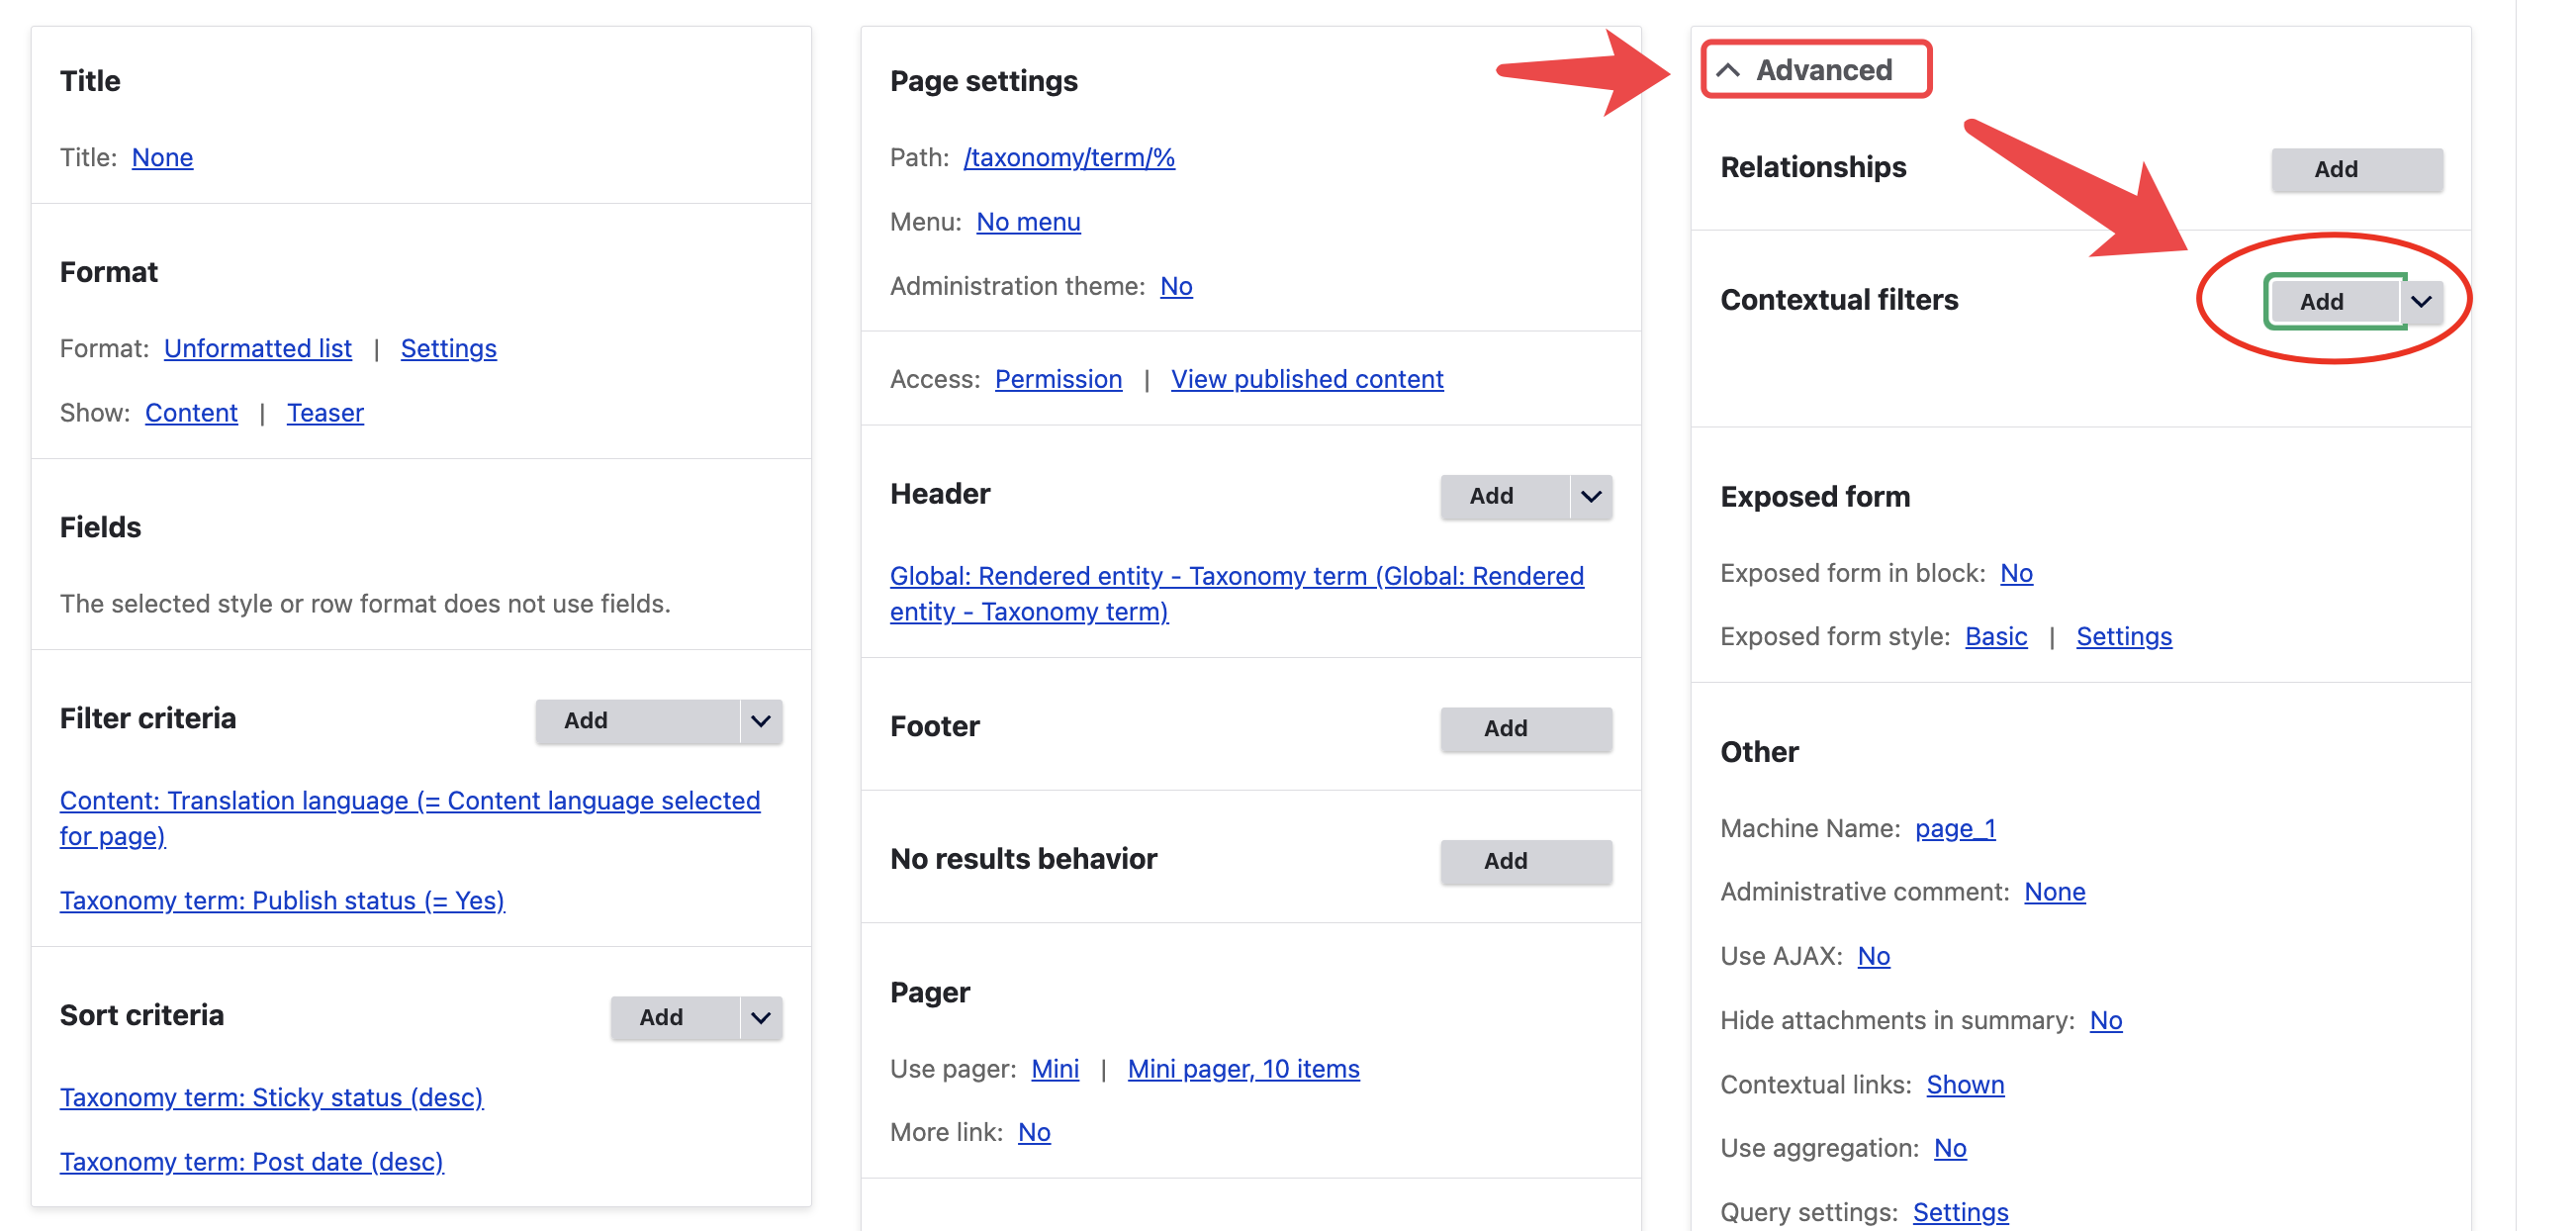Click Add button for Contextual filters
This screenshot has height=1231, width=2576.
coord(2322,301)
